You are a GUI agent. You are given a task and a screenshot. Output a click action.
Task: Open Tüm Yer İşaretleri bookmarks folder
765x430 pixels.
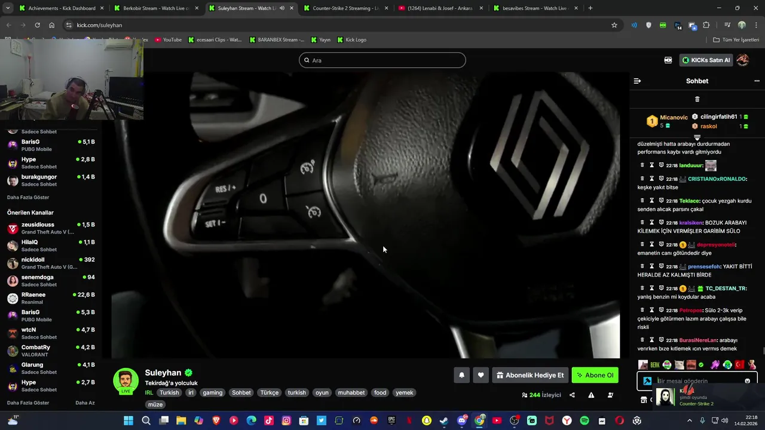[x=736, y=39]
